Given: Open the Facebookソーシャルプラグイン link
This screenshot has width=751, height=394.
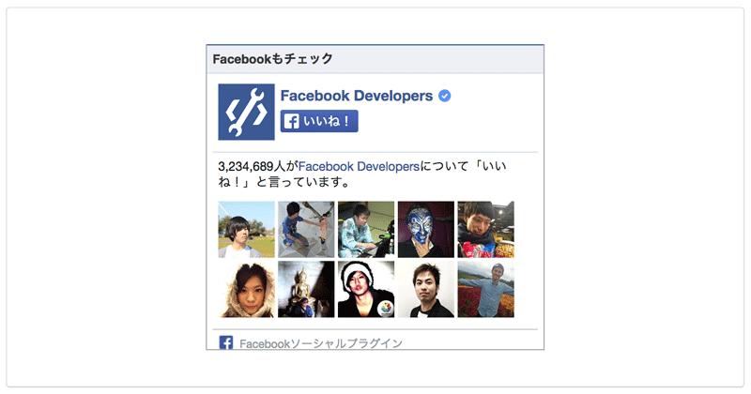Looking at the screenshot, I should pos(321,343).
